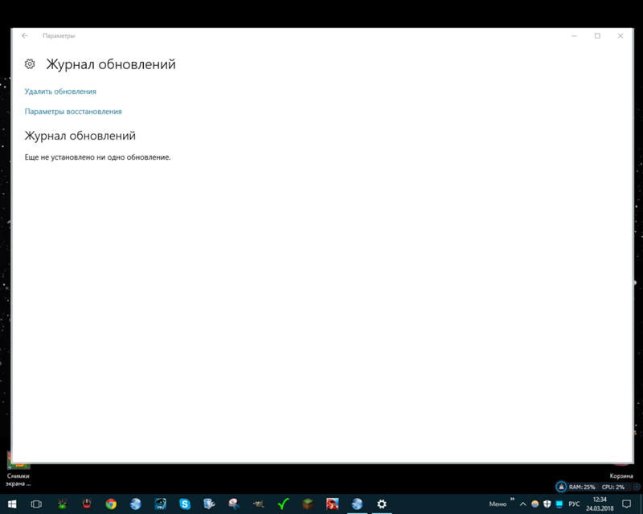Click the red power button taskbar icon
The width and height of the screenshot is (643, 514).
point(87,504)
